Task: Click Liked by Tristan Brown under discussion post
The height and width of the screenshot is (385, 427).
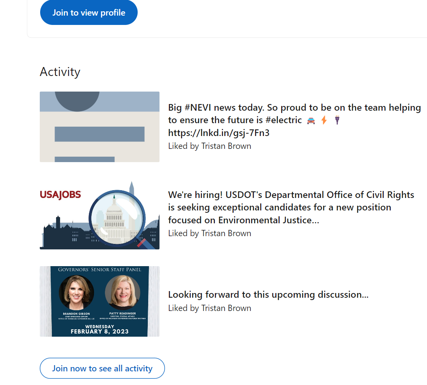Action: click(209, 308)
